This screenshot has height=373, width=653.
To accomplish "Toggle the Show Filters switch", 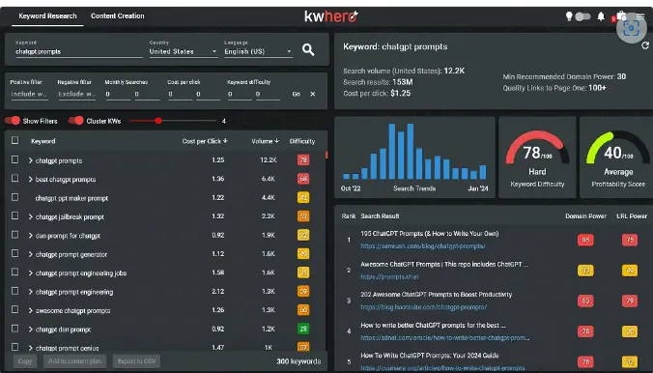I will point(13,121).
